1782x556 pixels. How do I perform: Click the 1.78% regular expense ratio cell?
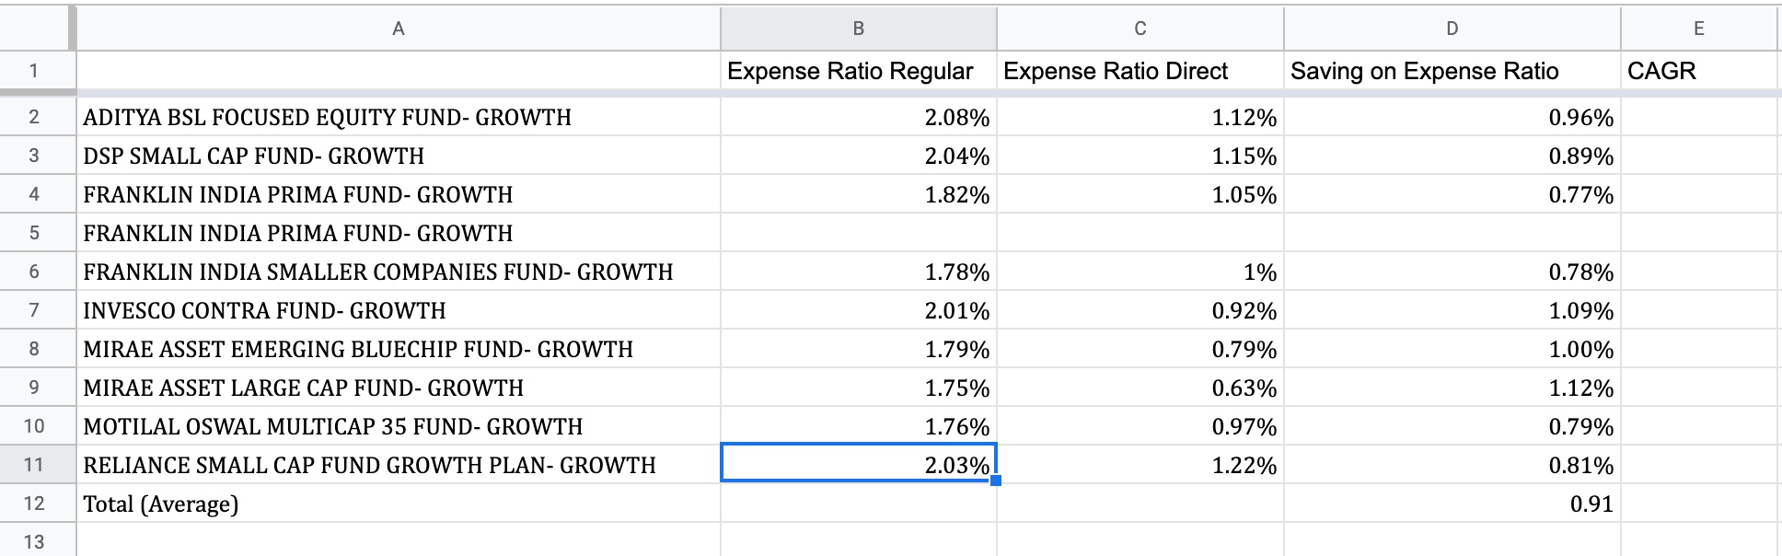[x=858, y=272]
